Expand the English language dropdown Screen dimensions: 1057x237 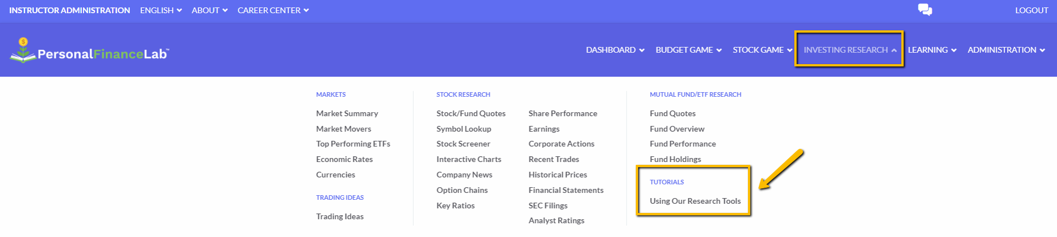(161, 10)
